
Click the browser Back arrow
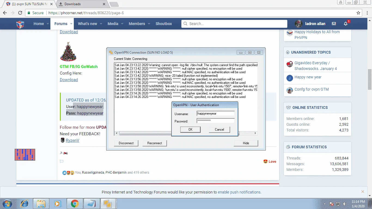[x=5, y=13]
